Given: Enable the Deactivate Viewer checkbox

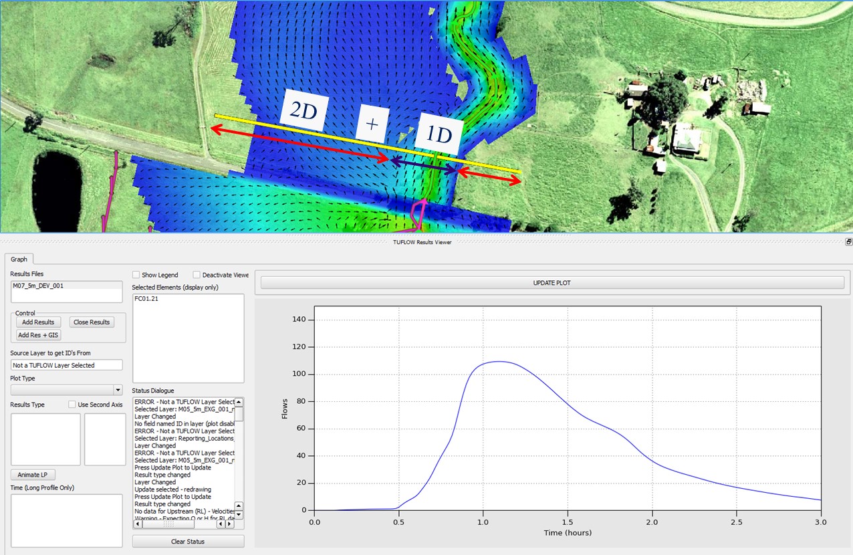Looking at the screenshot, I should (197, 275).
